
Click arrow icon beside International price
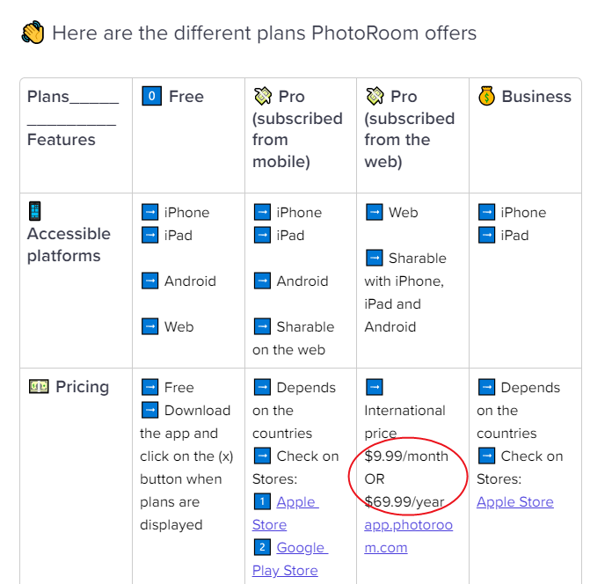pos(375,387)
